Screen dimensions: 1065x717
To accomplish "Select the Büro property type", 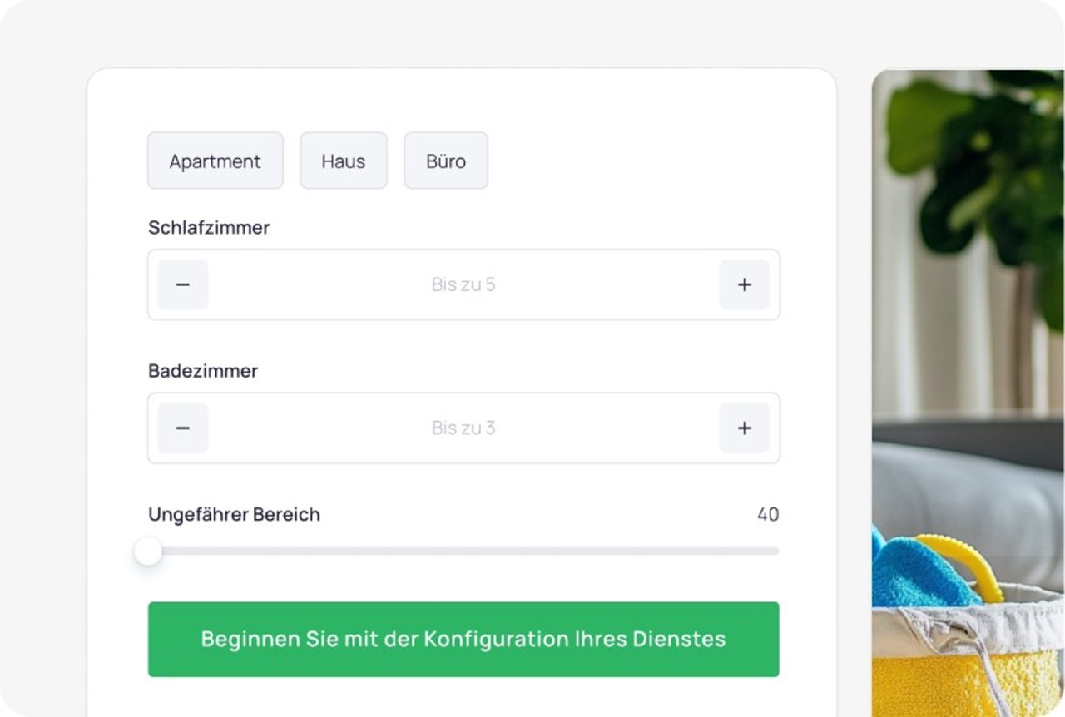I will [x=446, y=161].
